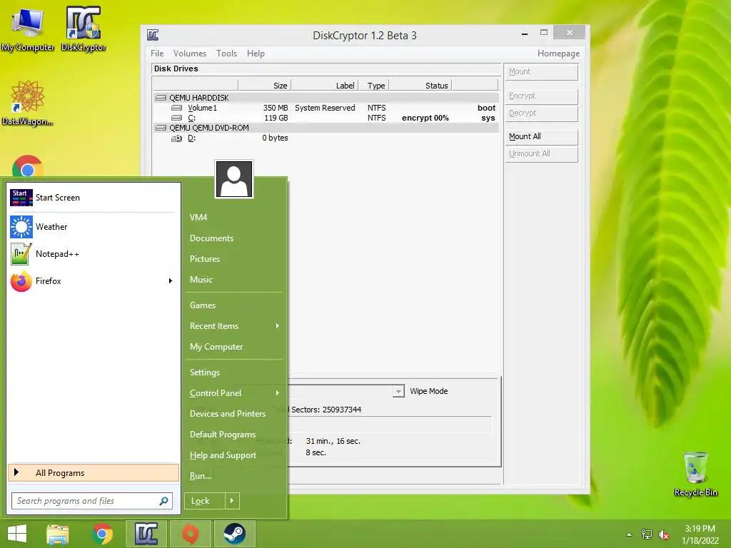This screenshot has width=731, height=548.
Task: Open the Wipe Mode dropdown
Action: click(398, 392)
